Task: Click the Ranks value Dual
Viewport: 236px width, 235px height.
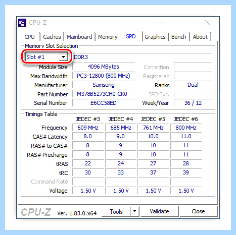Action: click(193, 85)
